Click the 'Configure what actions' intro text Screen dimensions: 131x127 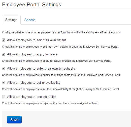[61, 32]
